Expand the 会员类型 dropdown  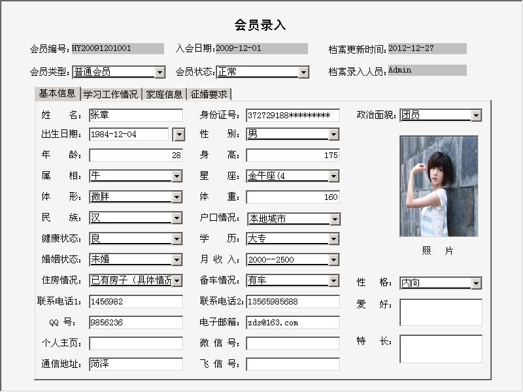[x=160, y=72]
